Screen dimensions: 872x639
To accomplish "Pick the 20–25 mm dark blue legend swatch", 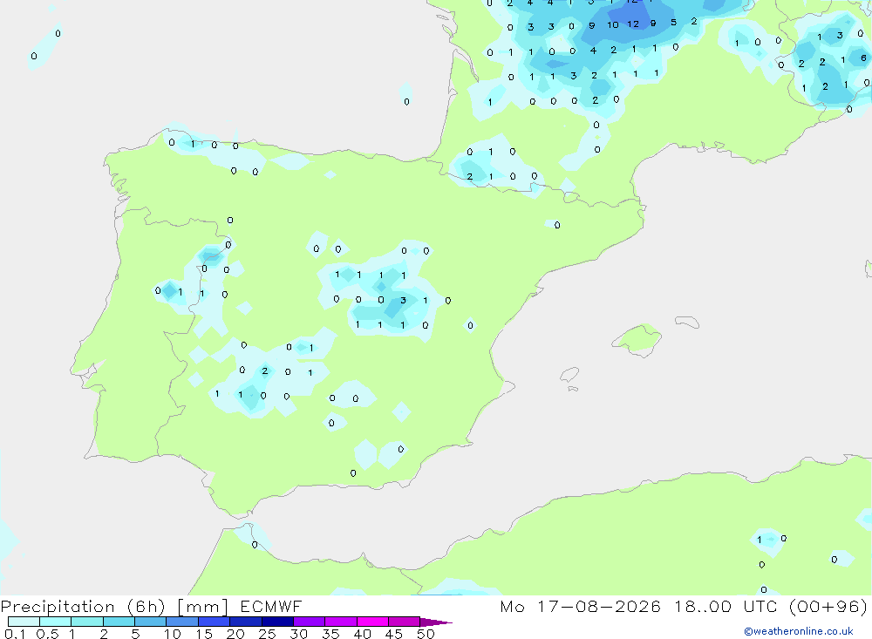I will click(245, 622).
